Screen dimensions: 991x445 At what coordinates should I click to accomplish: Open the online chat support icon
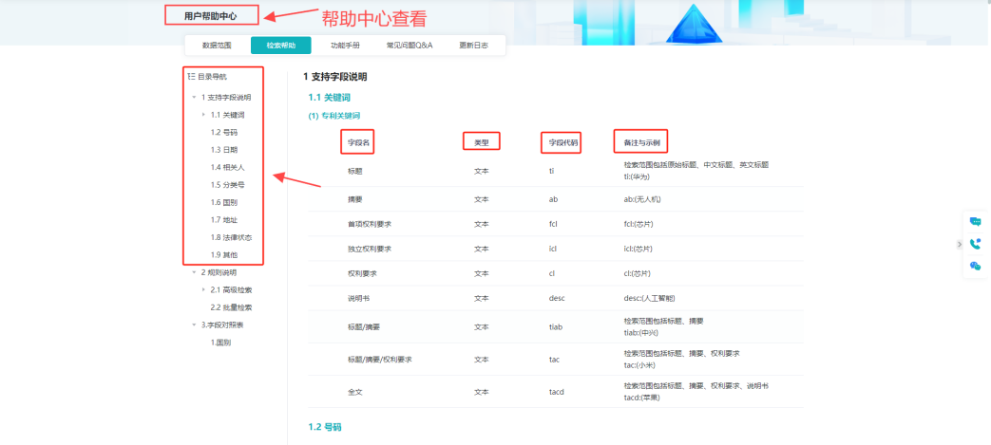(x=975, y=221)
